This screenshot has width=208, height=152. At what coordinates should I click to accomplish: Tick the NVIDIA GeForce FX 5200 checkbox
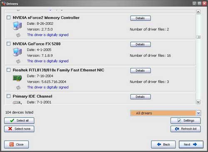9,44
